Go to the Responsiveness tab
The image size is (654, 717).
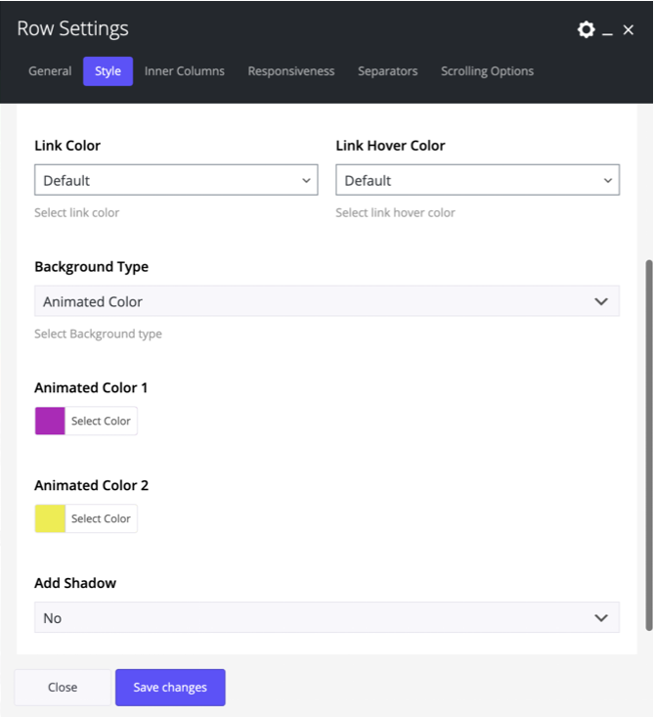pos(291,71)
